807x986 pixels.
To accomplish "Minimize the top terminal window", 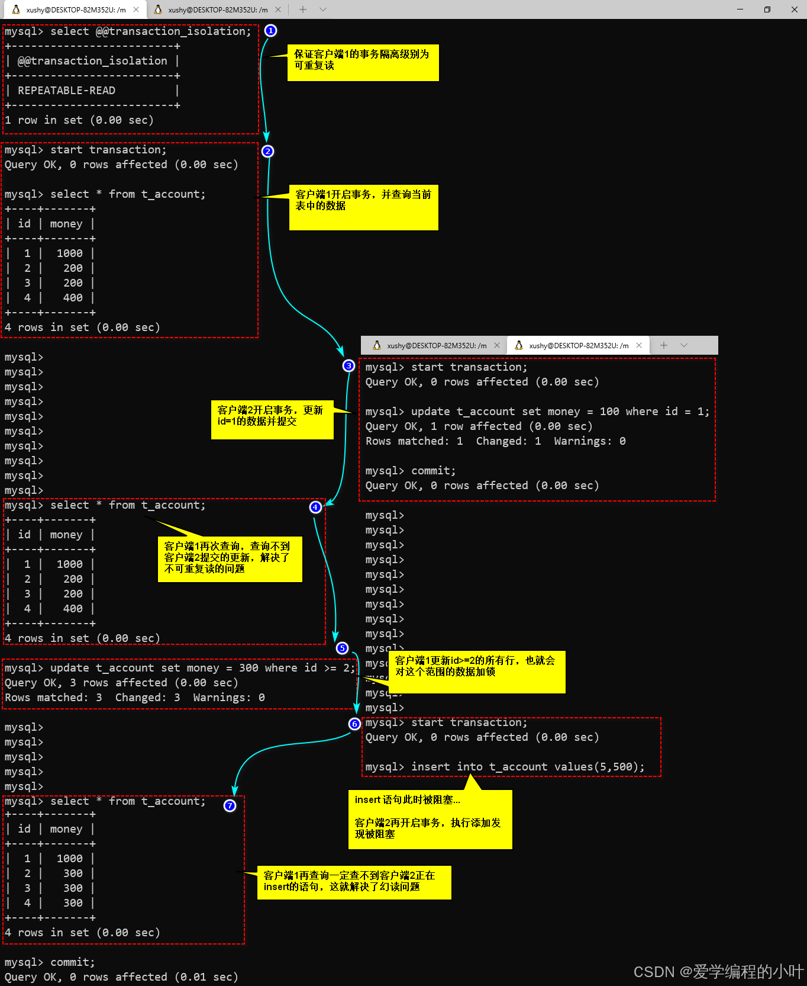I will click(x=740, y=9).
